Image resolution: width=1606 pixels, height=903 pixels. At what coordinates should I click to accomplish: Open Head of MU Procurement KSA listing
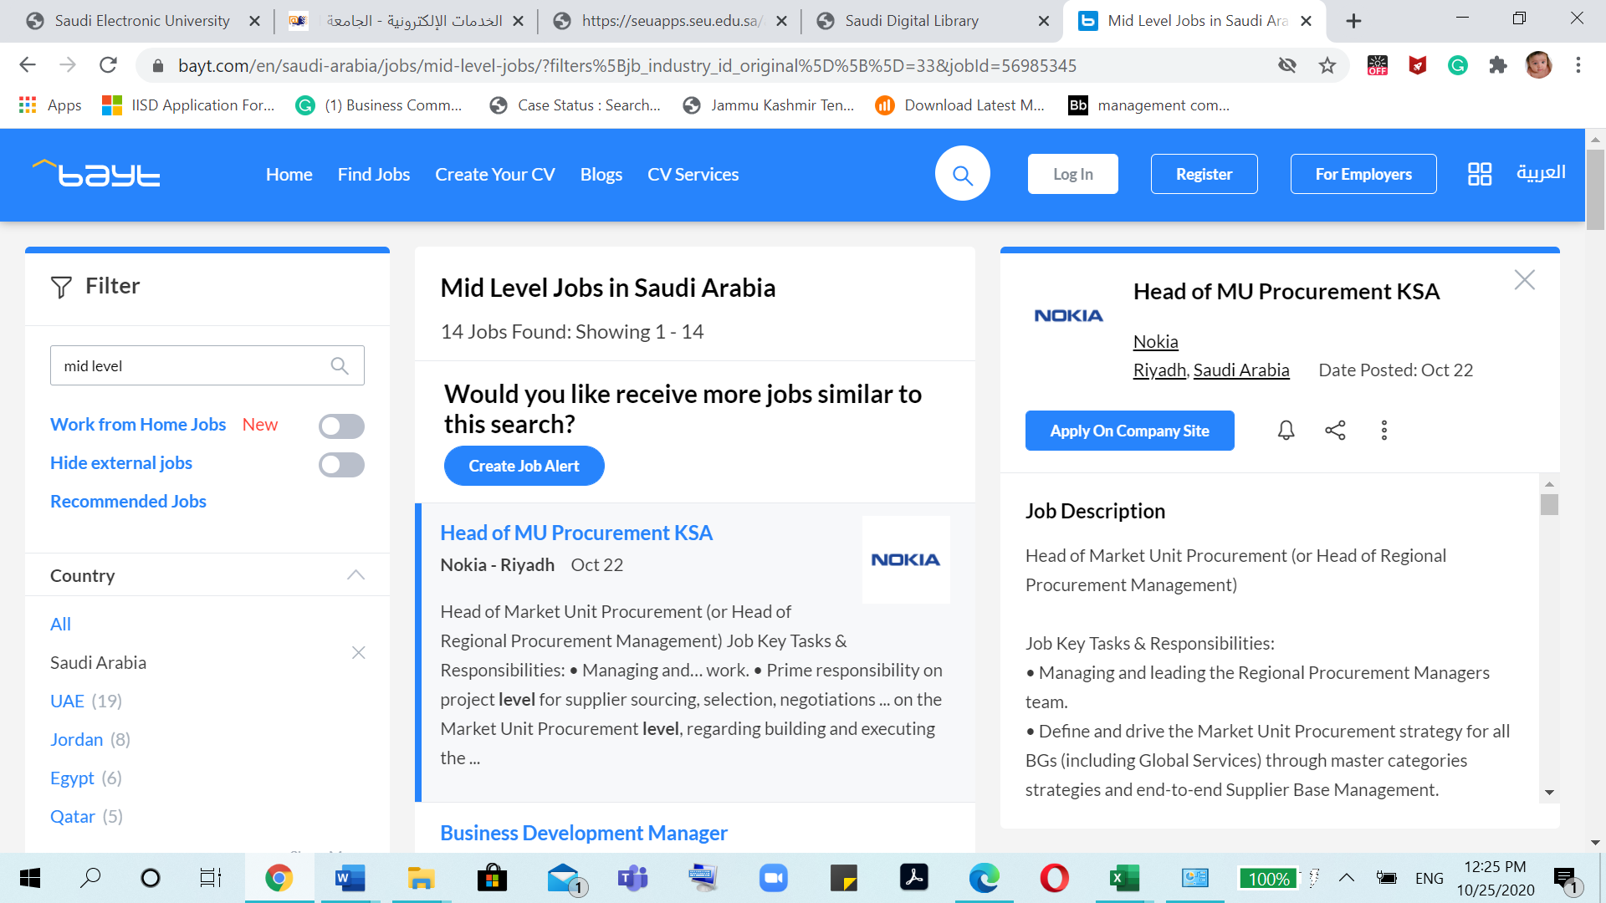coord(575,532)
